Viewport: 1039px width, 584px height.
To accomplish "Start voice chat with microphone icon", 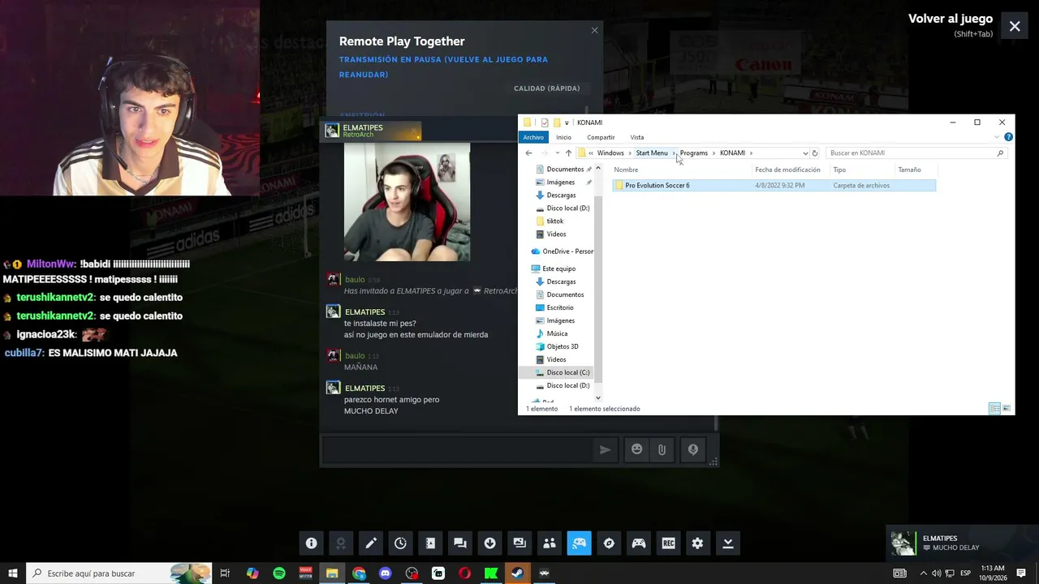I will 692,449.
